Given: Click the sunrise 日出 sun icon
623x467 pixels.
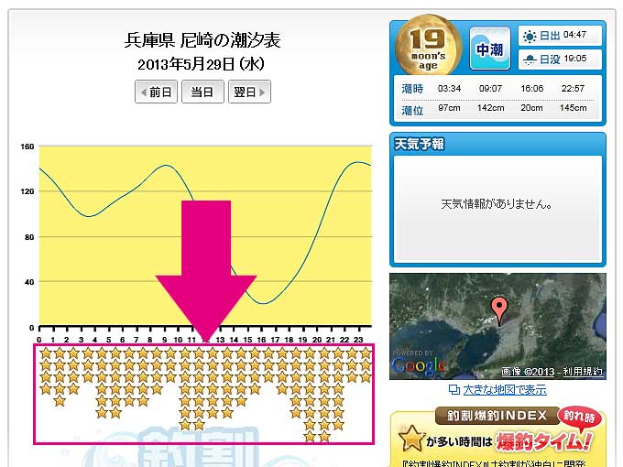Looking at the screenshot, I should tap(529, 37).
